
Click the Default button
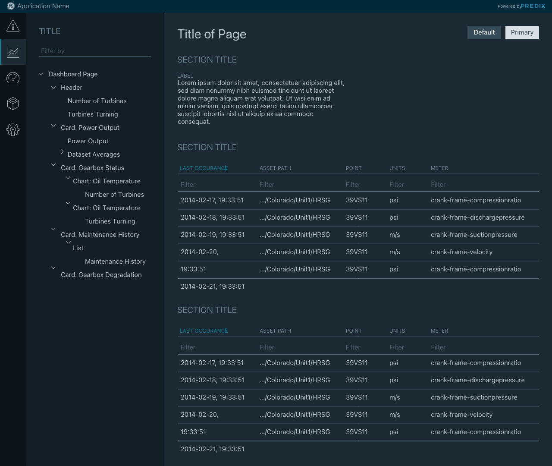tap(484, 32)
